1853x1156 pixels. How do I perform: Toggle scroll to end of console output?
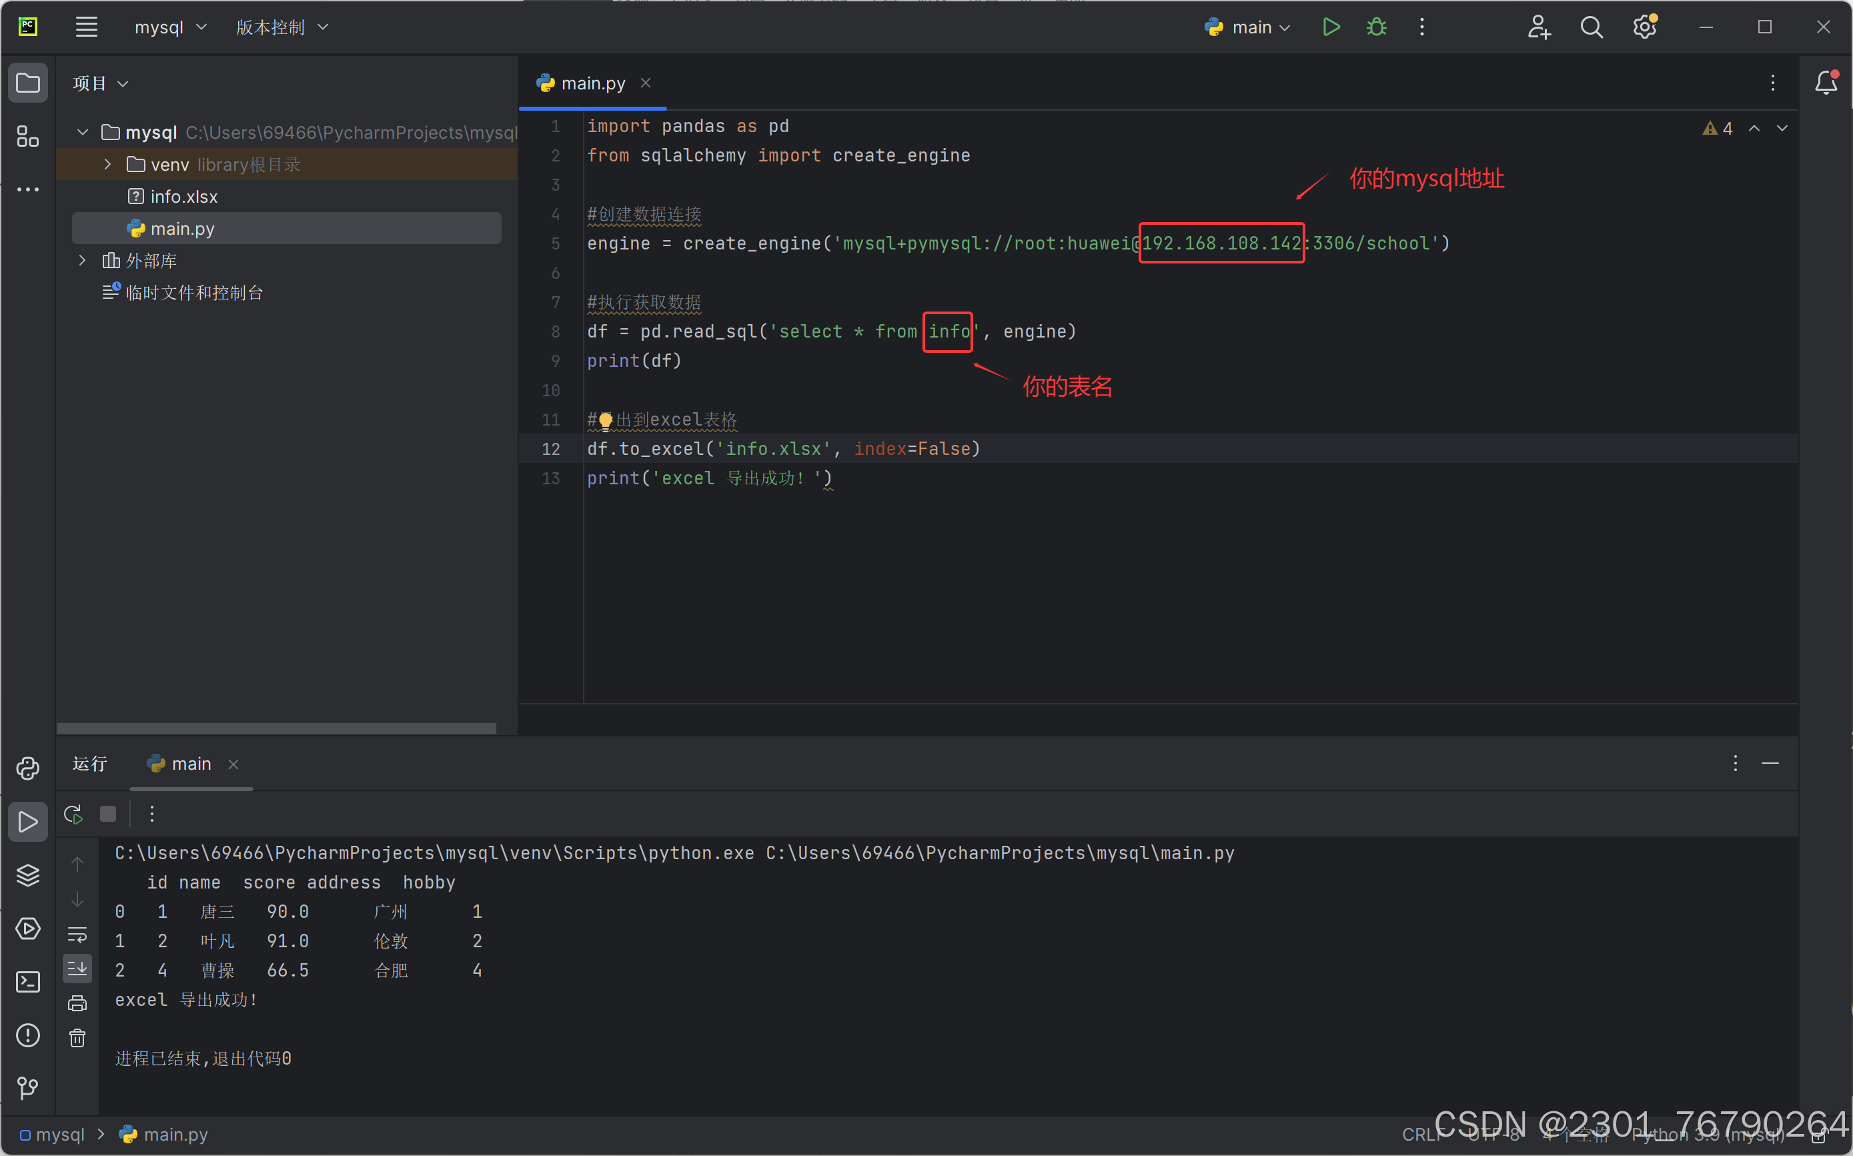coord(77,969)
